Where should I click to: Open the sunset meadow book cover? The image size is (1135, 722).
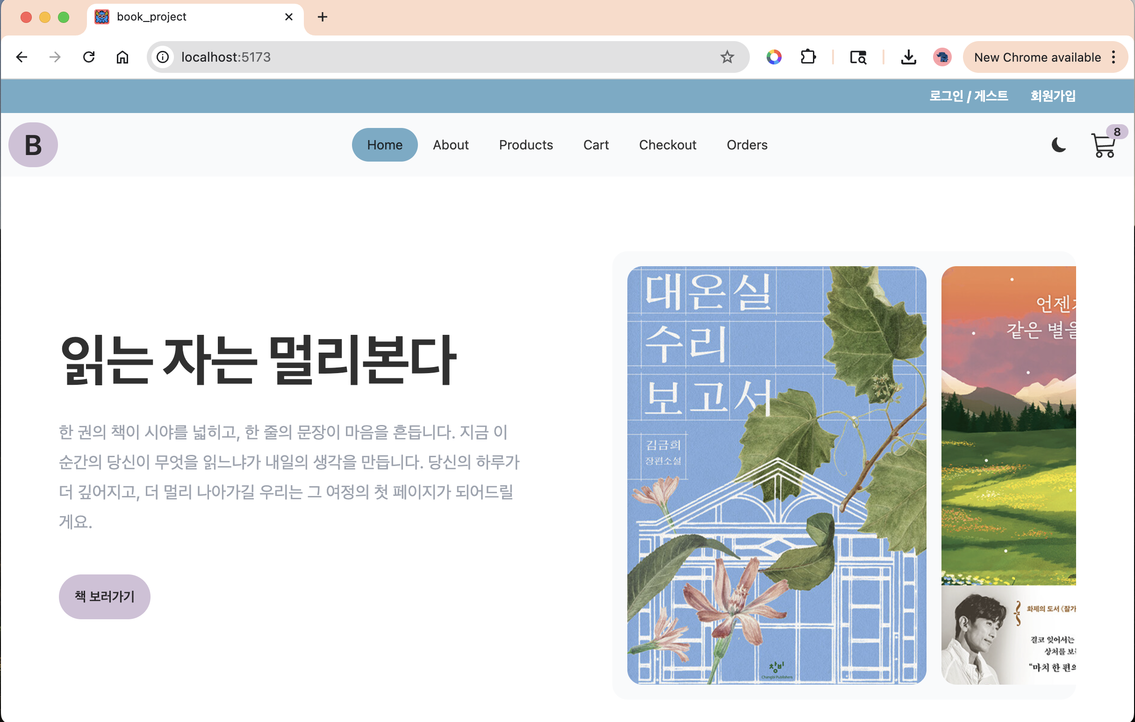(1008, 475)
